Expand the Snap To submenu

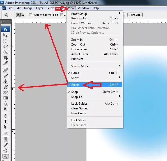(x=94, y=97)
